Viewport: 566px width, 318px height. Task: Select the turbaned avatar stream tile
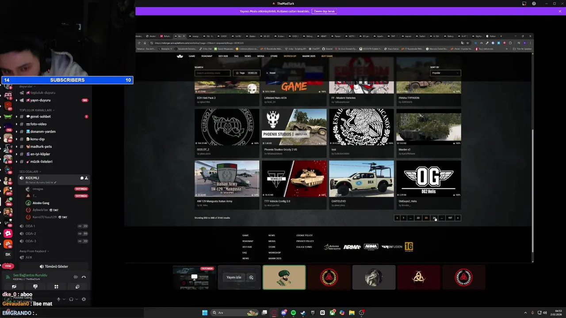[x=284, y=277]
